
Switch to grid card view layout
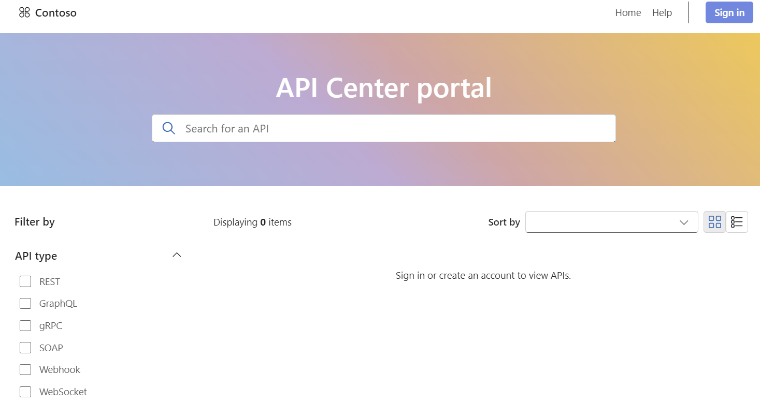point(714,221)
